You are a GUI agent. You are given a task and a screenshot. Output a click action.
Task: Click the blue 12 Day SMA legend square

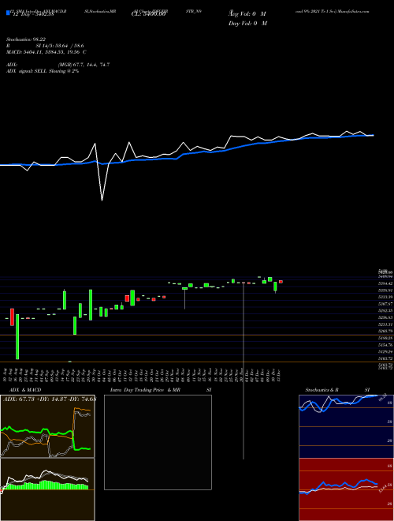(x=9, y=13)
